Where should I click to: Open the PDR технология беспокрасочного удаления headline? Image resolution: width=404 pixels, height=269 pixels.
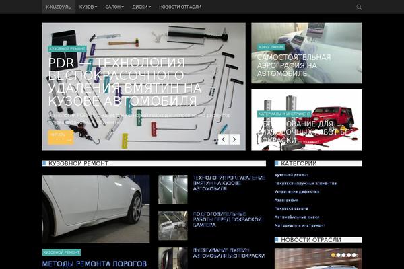(125, 81)
